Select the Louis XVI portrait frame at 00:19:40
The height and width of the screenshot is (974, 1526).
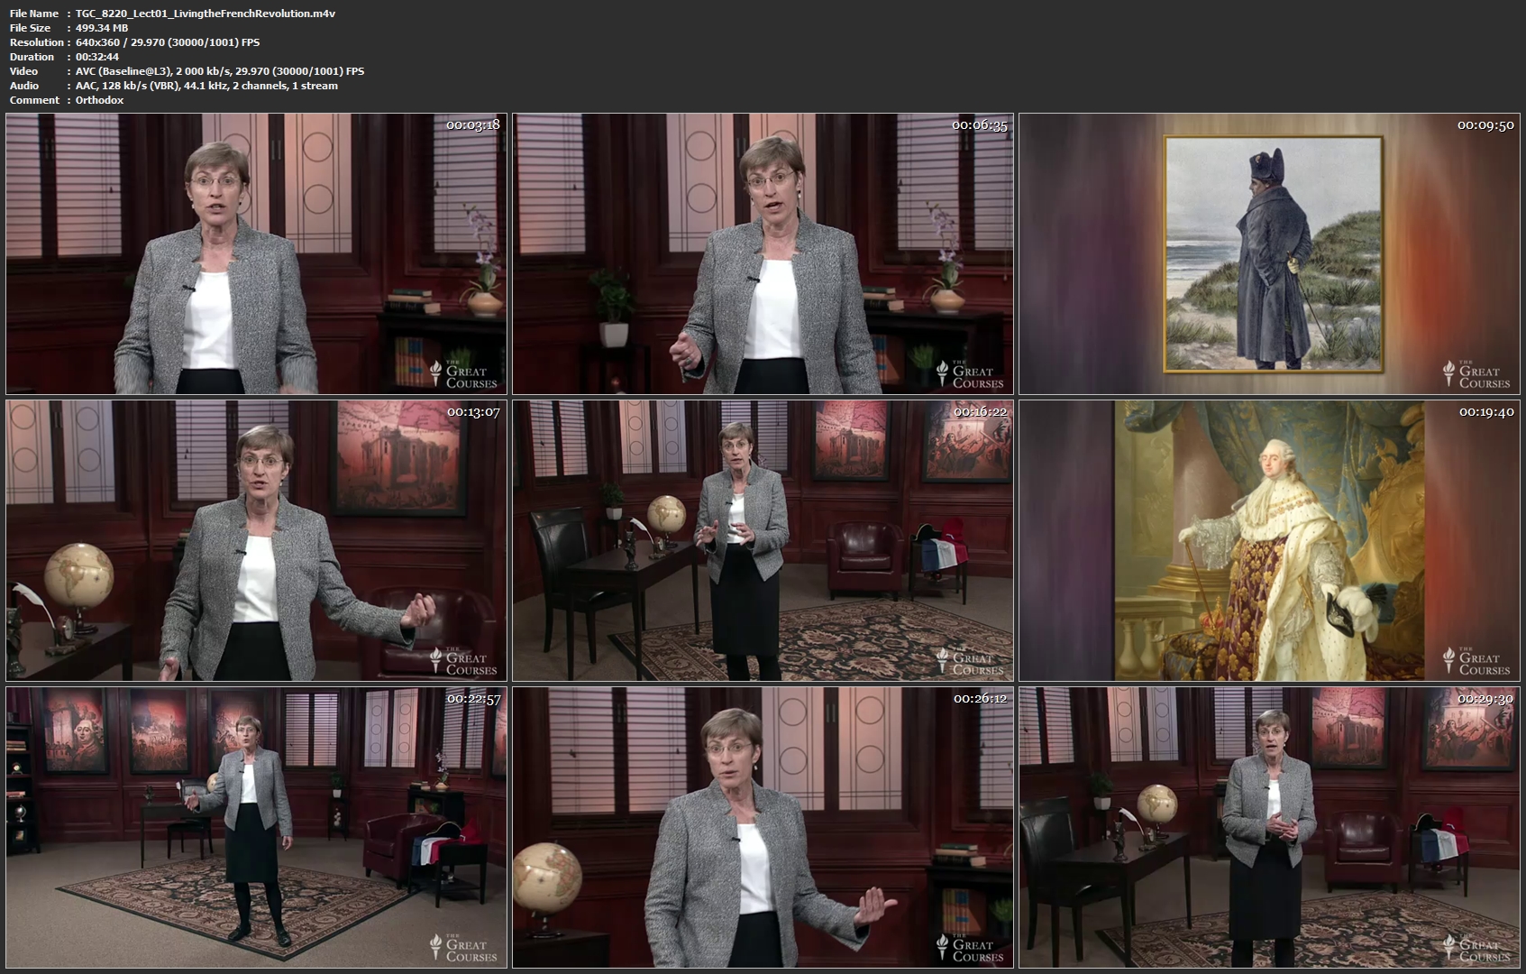[1269, 540]
